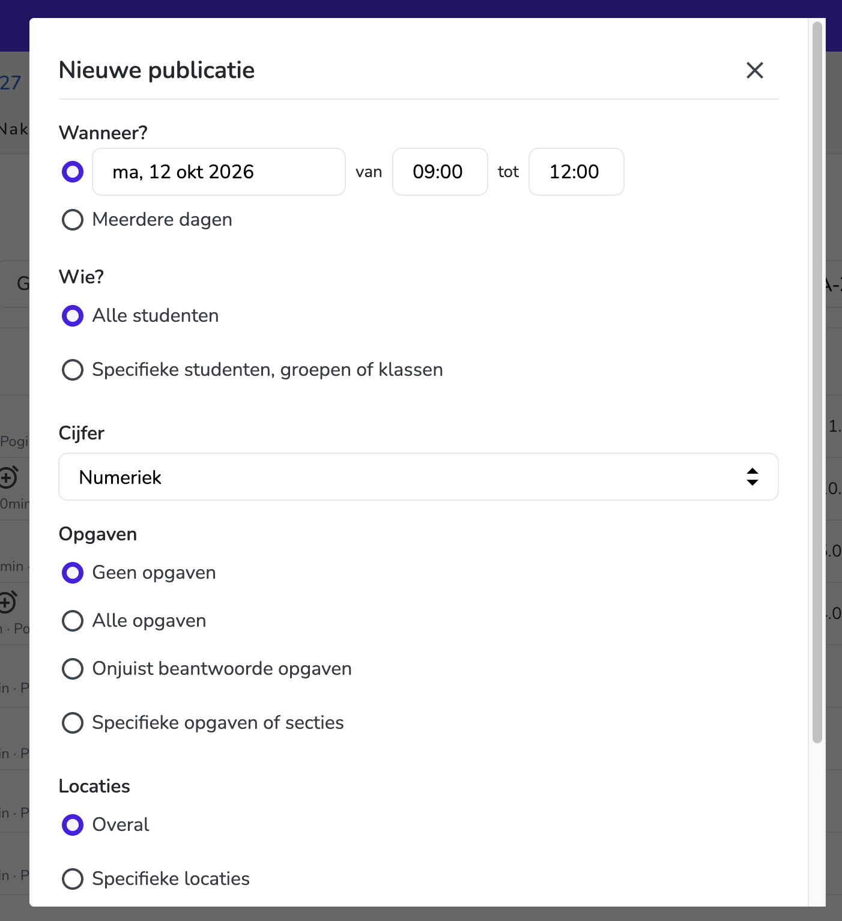Viewport: 842px width, 921px height.
Task: Click the add-time alarm icon below min row
Action: point(8,602)
